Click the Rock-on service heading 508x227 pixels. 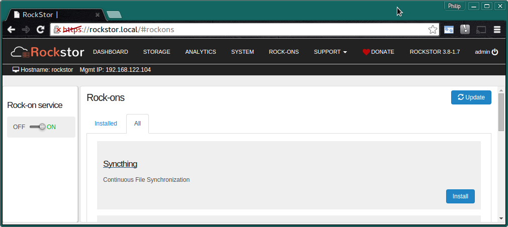pos(35,105)
